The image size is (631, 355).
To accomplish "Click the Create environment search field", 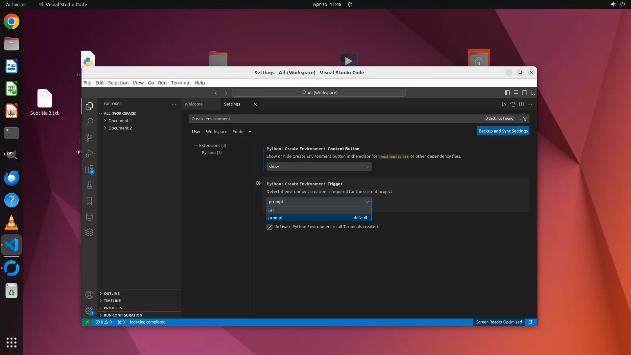I will pyautogui.click(x=335, y=119).
